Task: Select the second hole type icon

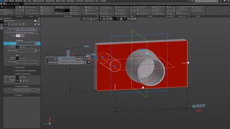Action: (9, 24)
